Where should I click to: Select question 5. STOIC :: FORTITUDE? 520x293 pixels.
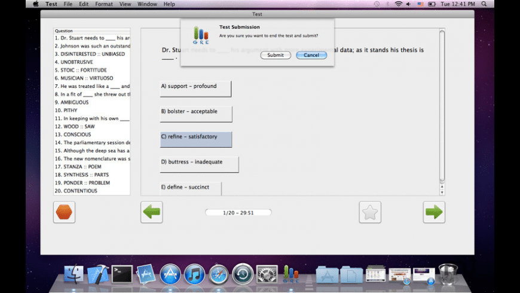(x=92, y=70)
